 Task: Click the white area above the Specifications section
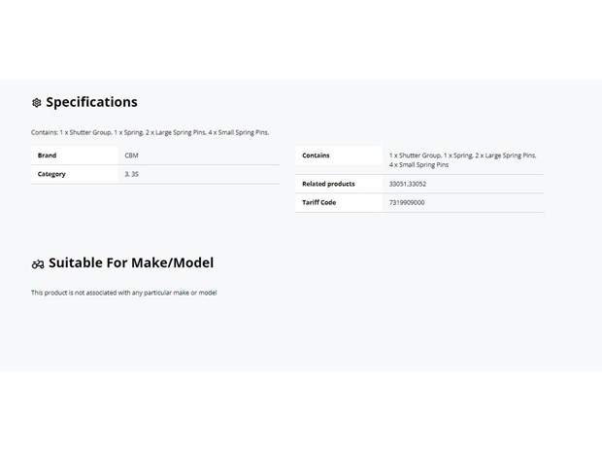(301, 40)
